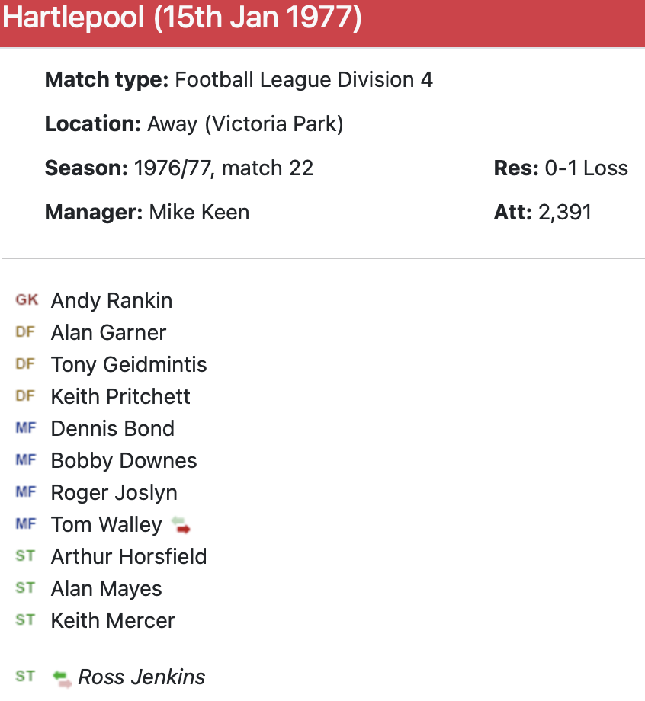This screenshot has width=645, height=701.
Task: Select Alan Mayes in the lineup
Action: pyautogui.click(x=106, y=588)
